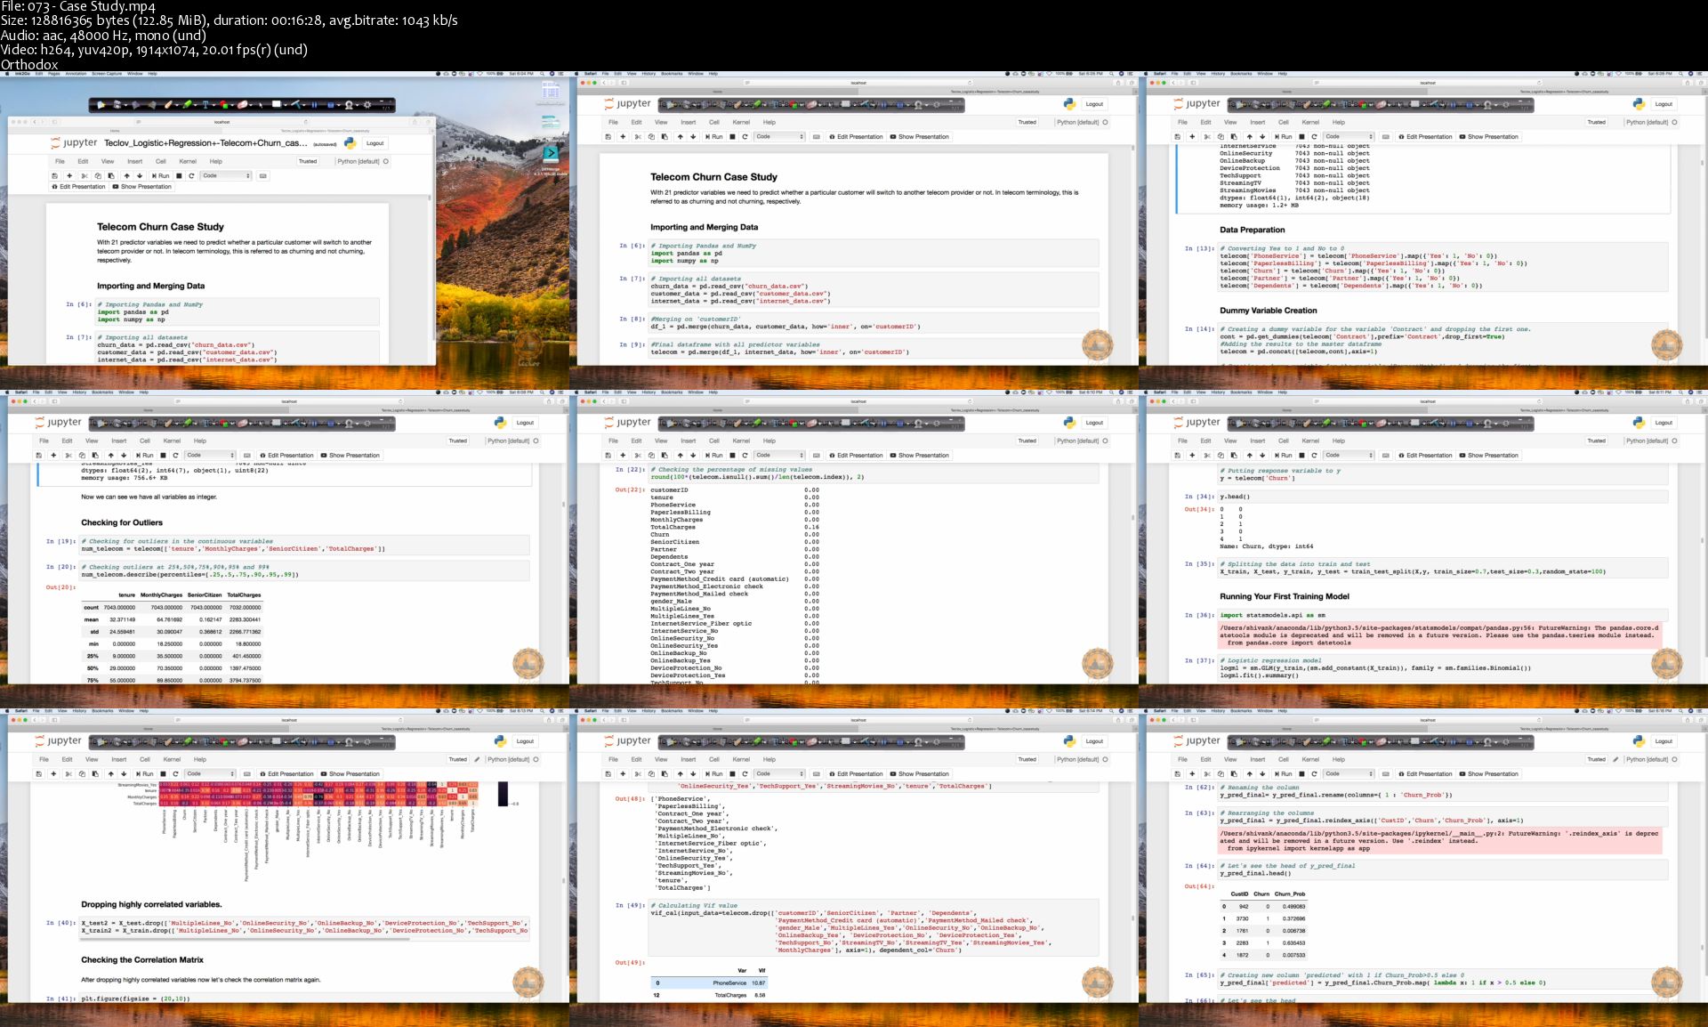Click the heatmap color bar in the correlation heatmap frame
Image resolution: width=1708 pixels, height=1027 pixels.
(503, 794)
